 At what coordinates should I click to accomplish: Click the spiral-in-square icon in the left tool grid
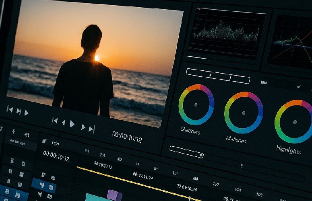(20, 185)
